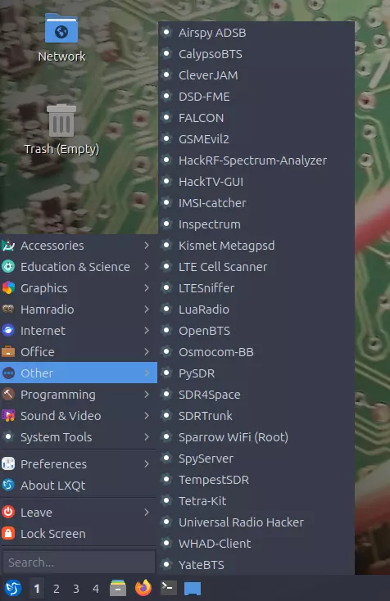
Task: Expand the Preferences submenu
Action: [79, 463]
